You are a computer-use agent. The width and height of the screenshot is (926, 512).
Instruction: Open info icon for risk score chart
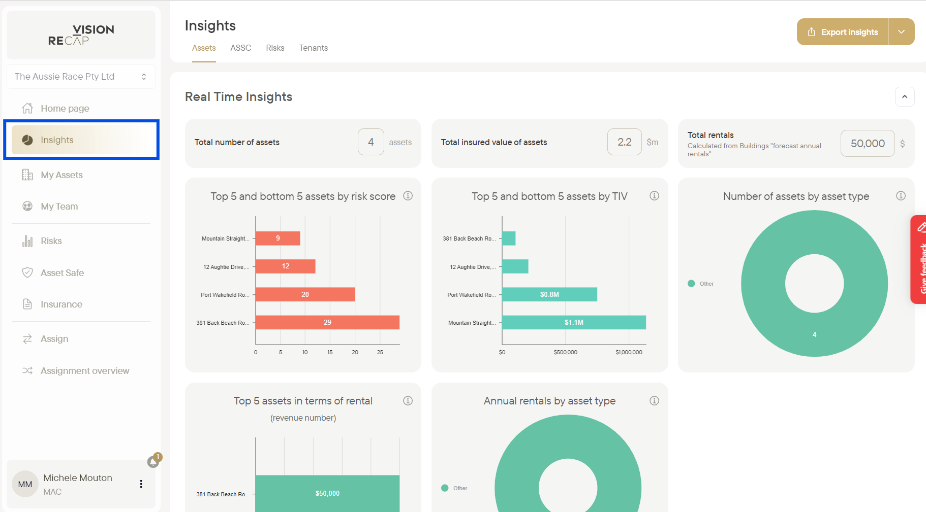pyautogui.click(x=408, y=196)
